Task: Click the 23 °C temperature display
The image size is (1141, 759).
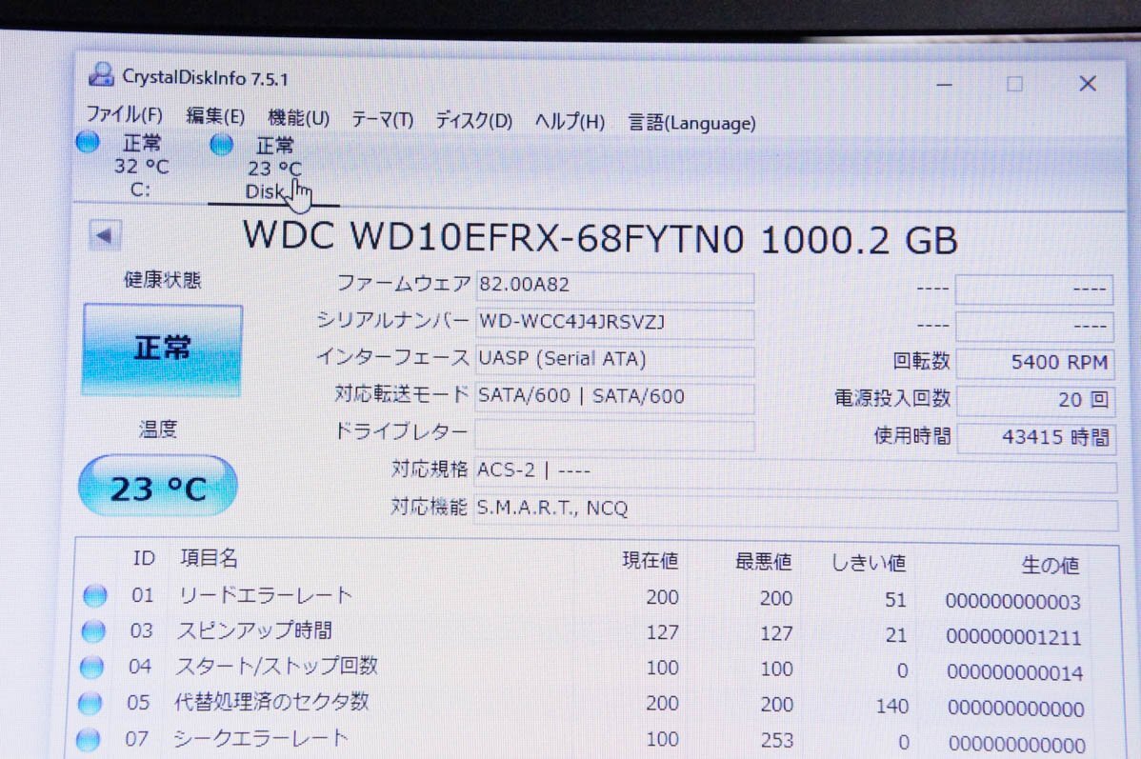Action: [156, 486]
